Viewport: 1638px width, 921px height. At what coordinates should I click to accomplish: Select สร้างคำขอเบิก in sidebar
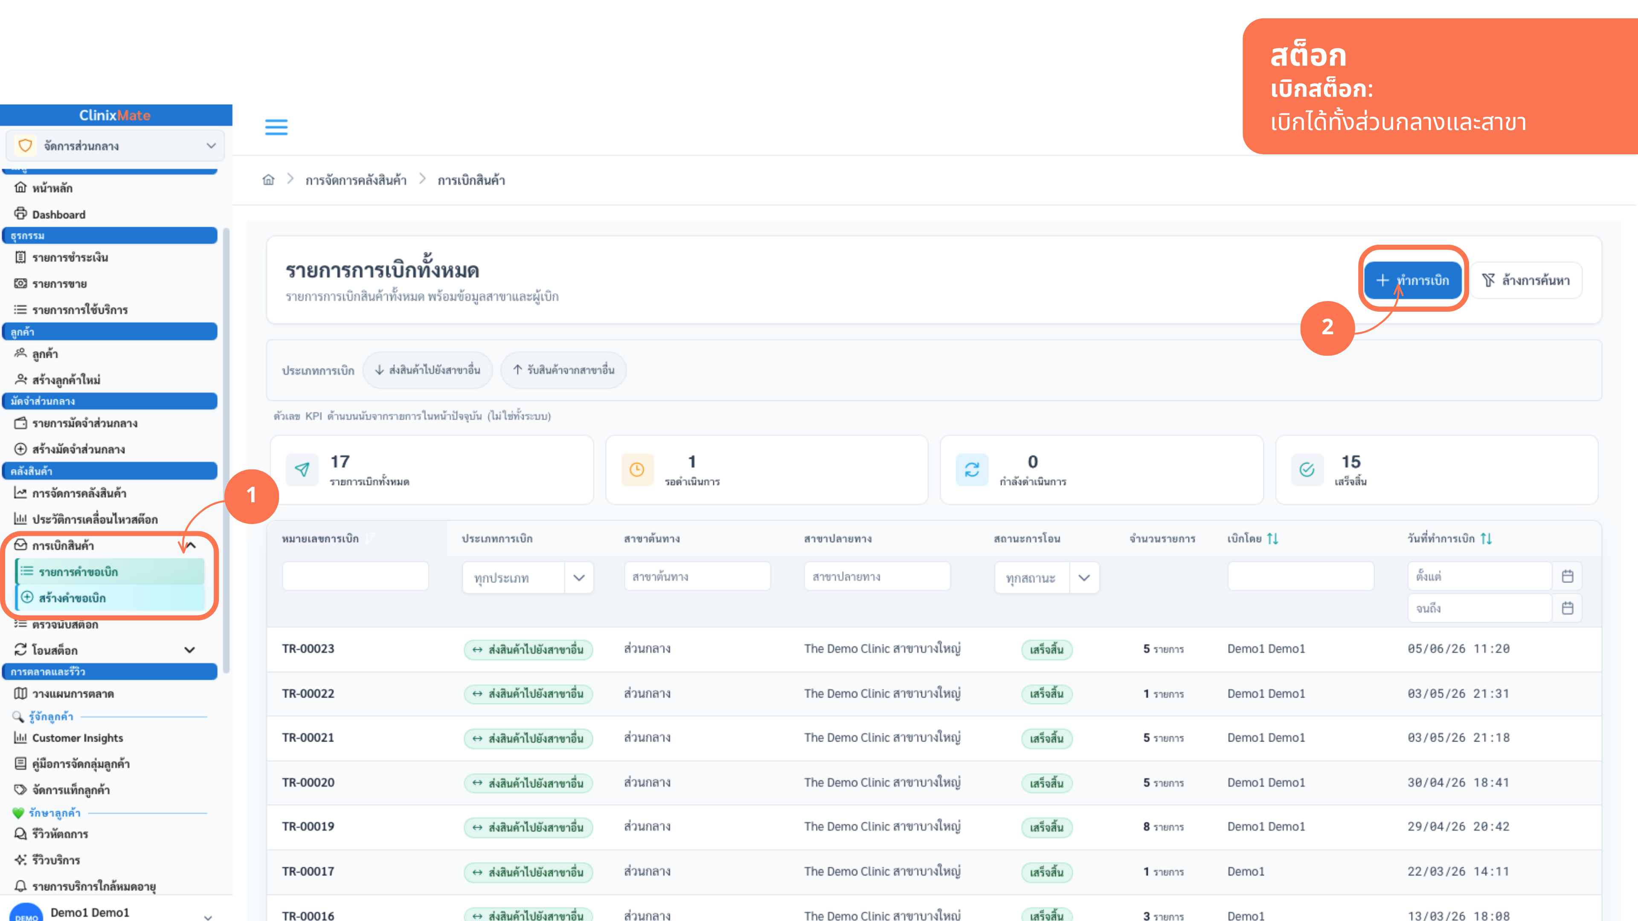click(x=110, y=598)
